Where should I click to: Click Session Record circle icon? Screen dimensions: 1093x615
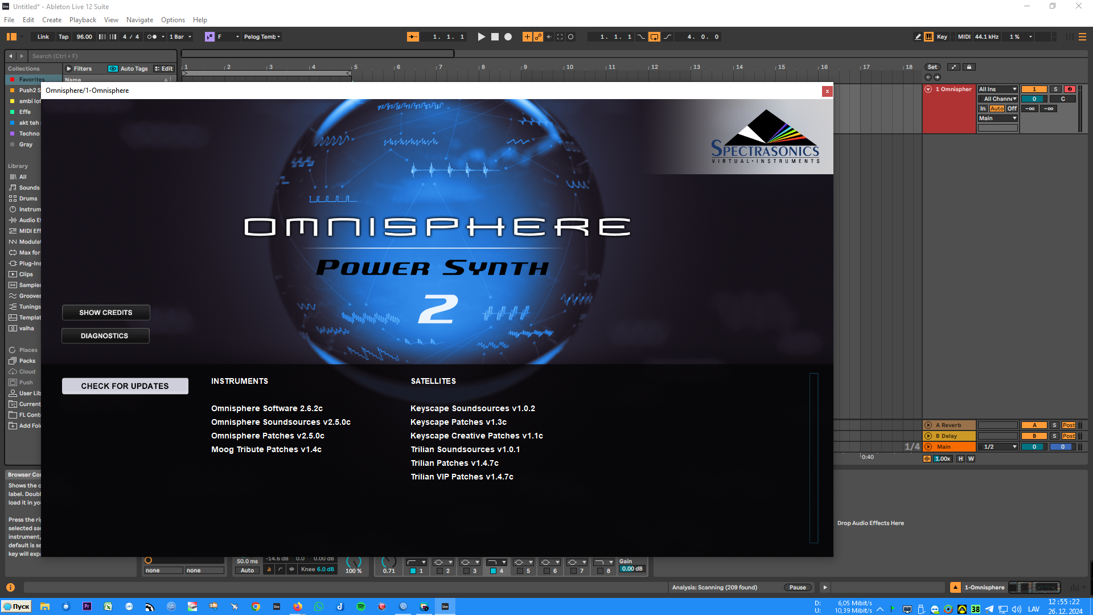click(571, 37)
